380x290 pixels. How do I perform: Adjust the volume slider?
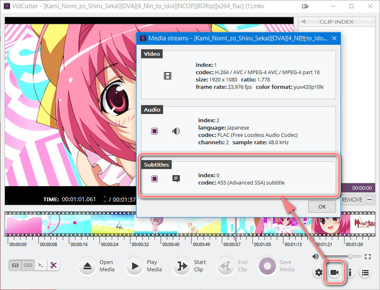point(343,256)
